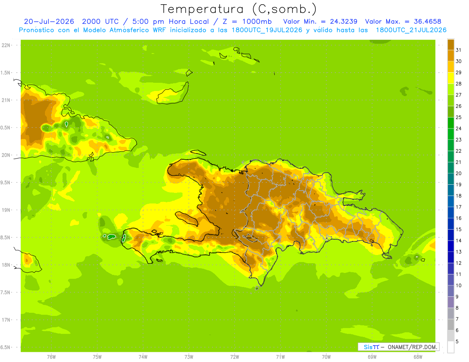Image resolution: width=469 pixels, height=362 pixels.
Task: Click the "18N" latitude axis label
Action: pos(5,265)
